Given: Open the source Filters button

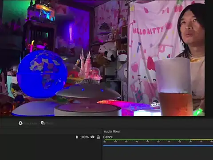Looking at the screenshot, I should (47, 123).
